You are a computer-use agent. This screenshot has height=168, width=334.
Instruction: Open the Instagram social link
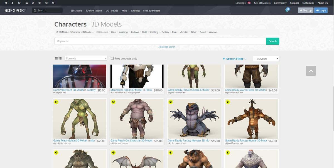tap(53, 3)
